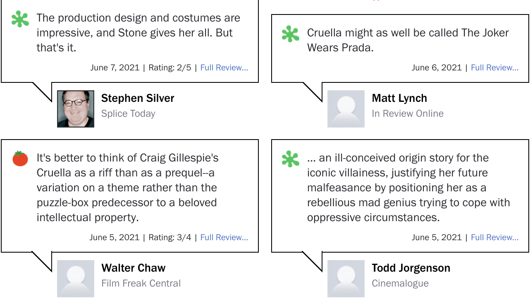Visit the In Review Online publication link
Screen dimensions: 530x299
(408, 113)
